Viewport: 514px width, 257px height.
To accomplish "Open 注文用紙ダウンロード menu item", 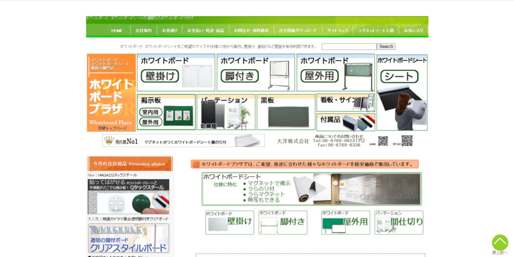I will (x=298, y=31).
